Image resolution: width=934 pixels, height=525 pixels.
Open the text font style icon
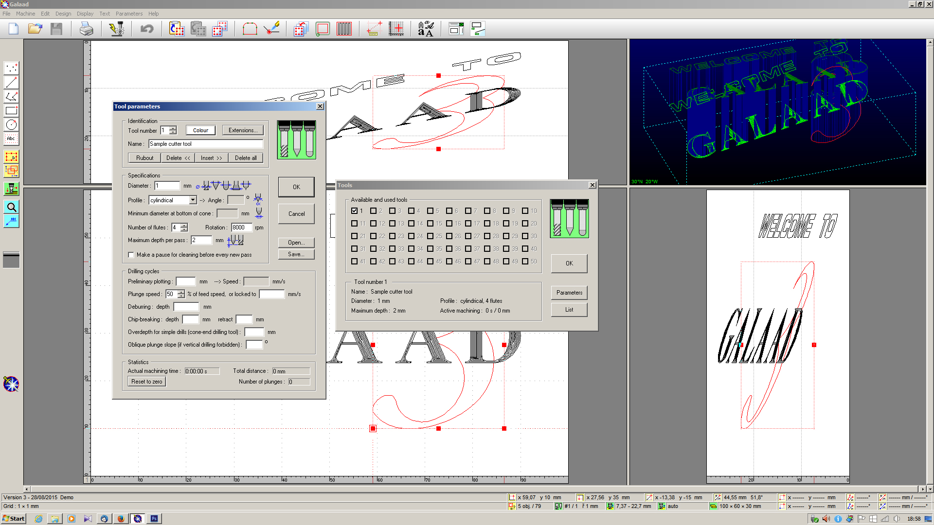426,29
